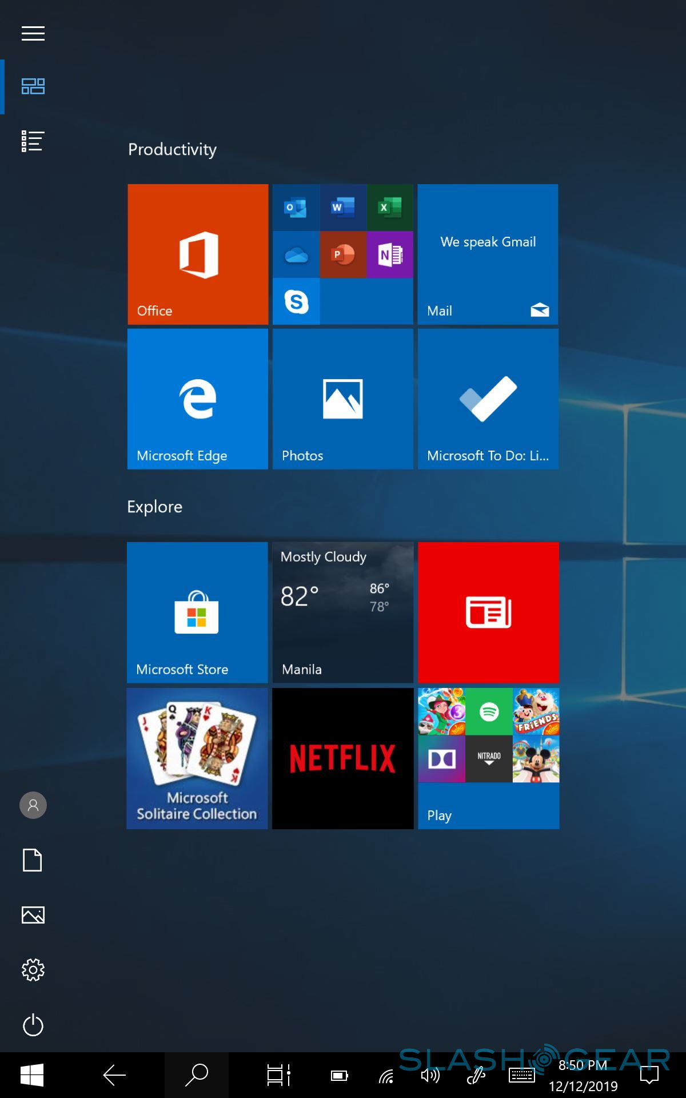Open Bubble Witch 3 in Play folder
This screenshot has height=1098, width=686.
442,711
